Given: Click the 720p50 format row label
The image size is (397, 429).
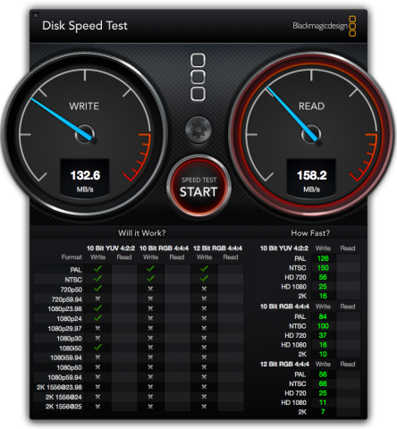Looking at the screenshot, I should pyautogui.click(x=71, y=290).
